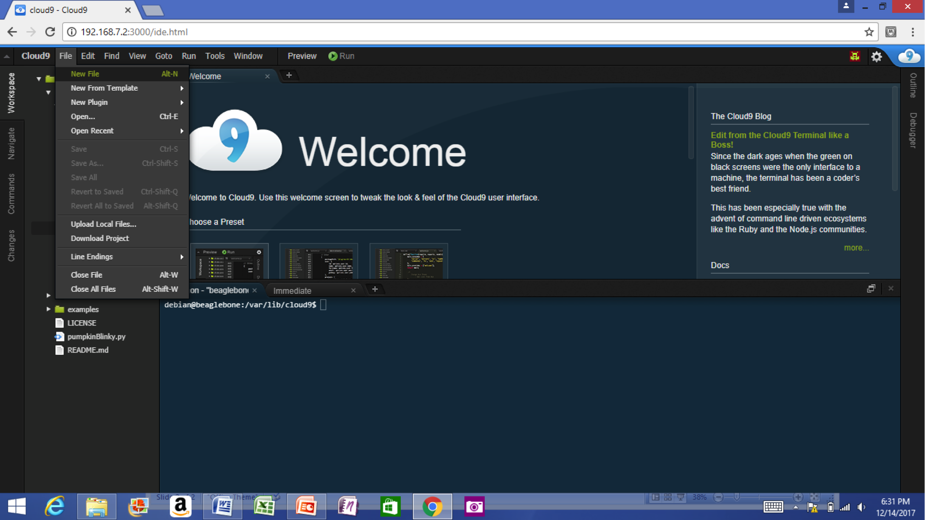The width and height of the screenshot is (925, 520).
Task: Open the Window menu
Action: (248, 56)
